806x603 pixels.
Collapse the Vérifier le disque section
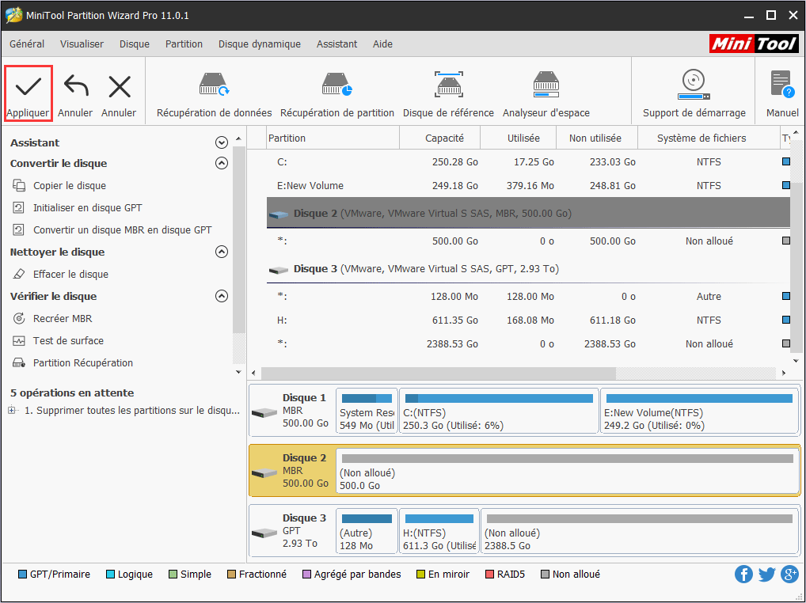pyautogui.click(x=222, y=296)
